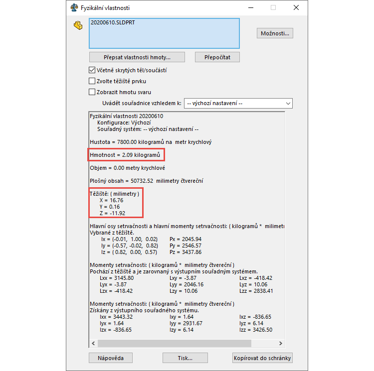
Task: Click the Tisk... print button
Action: click(x=185, y=358)
